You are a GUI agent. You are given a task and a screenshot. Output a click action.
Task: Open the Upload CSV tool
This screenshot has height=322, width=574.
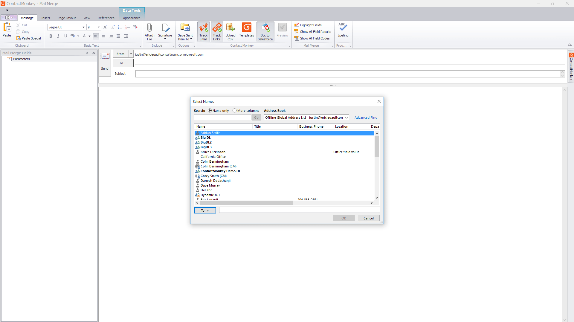(230, 31)
